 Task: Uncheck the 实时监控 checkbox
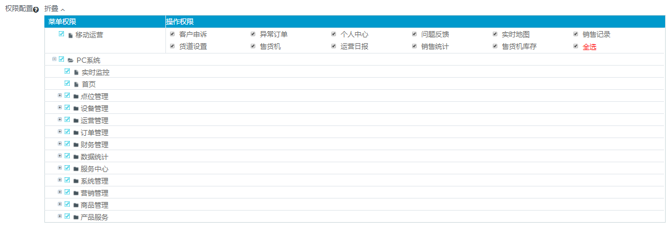(67, 71)
